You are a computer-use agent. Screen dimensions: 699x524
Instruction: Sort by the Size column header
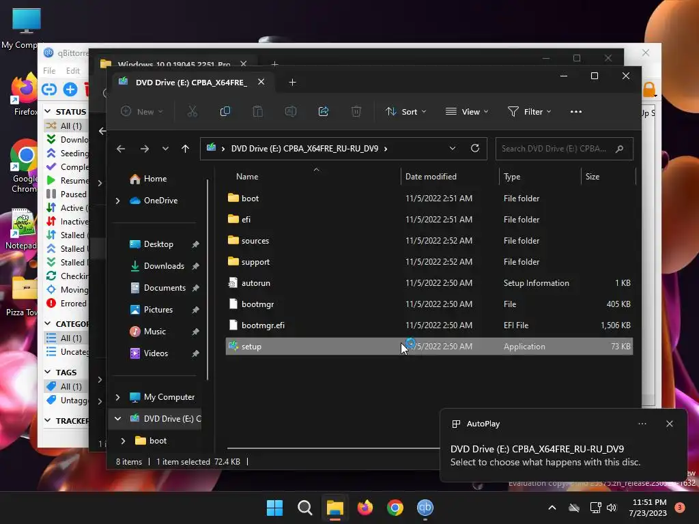tap(592, 177)
